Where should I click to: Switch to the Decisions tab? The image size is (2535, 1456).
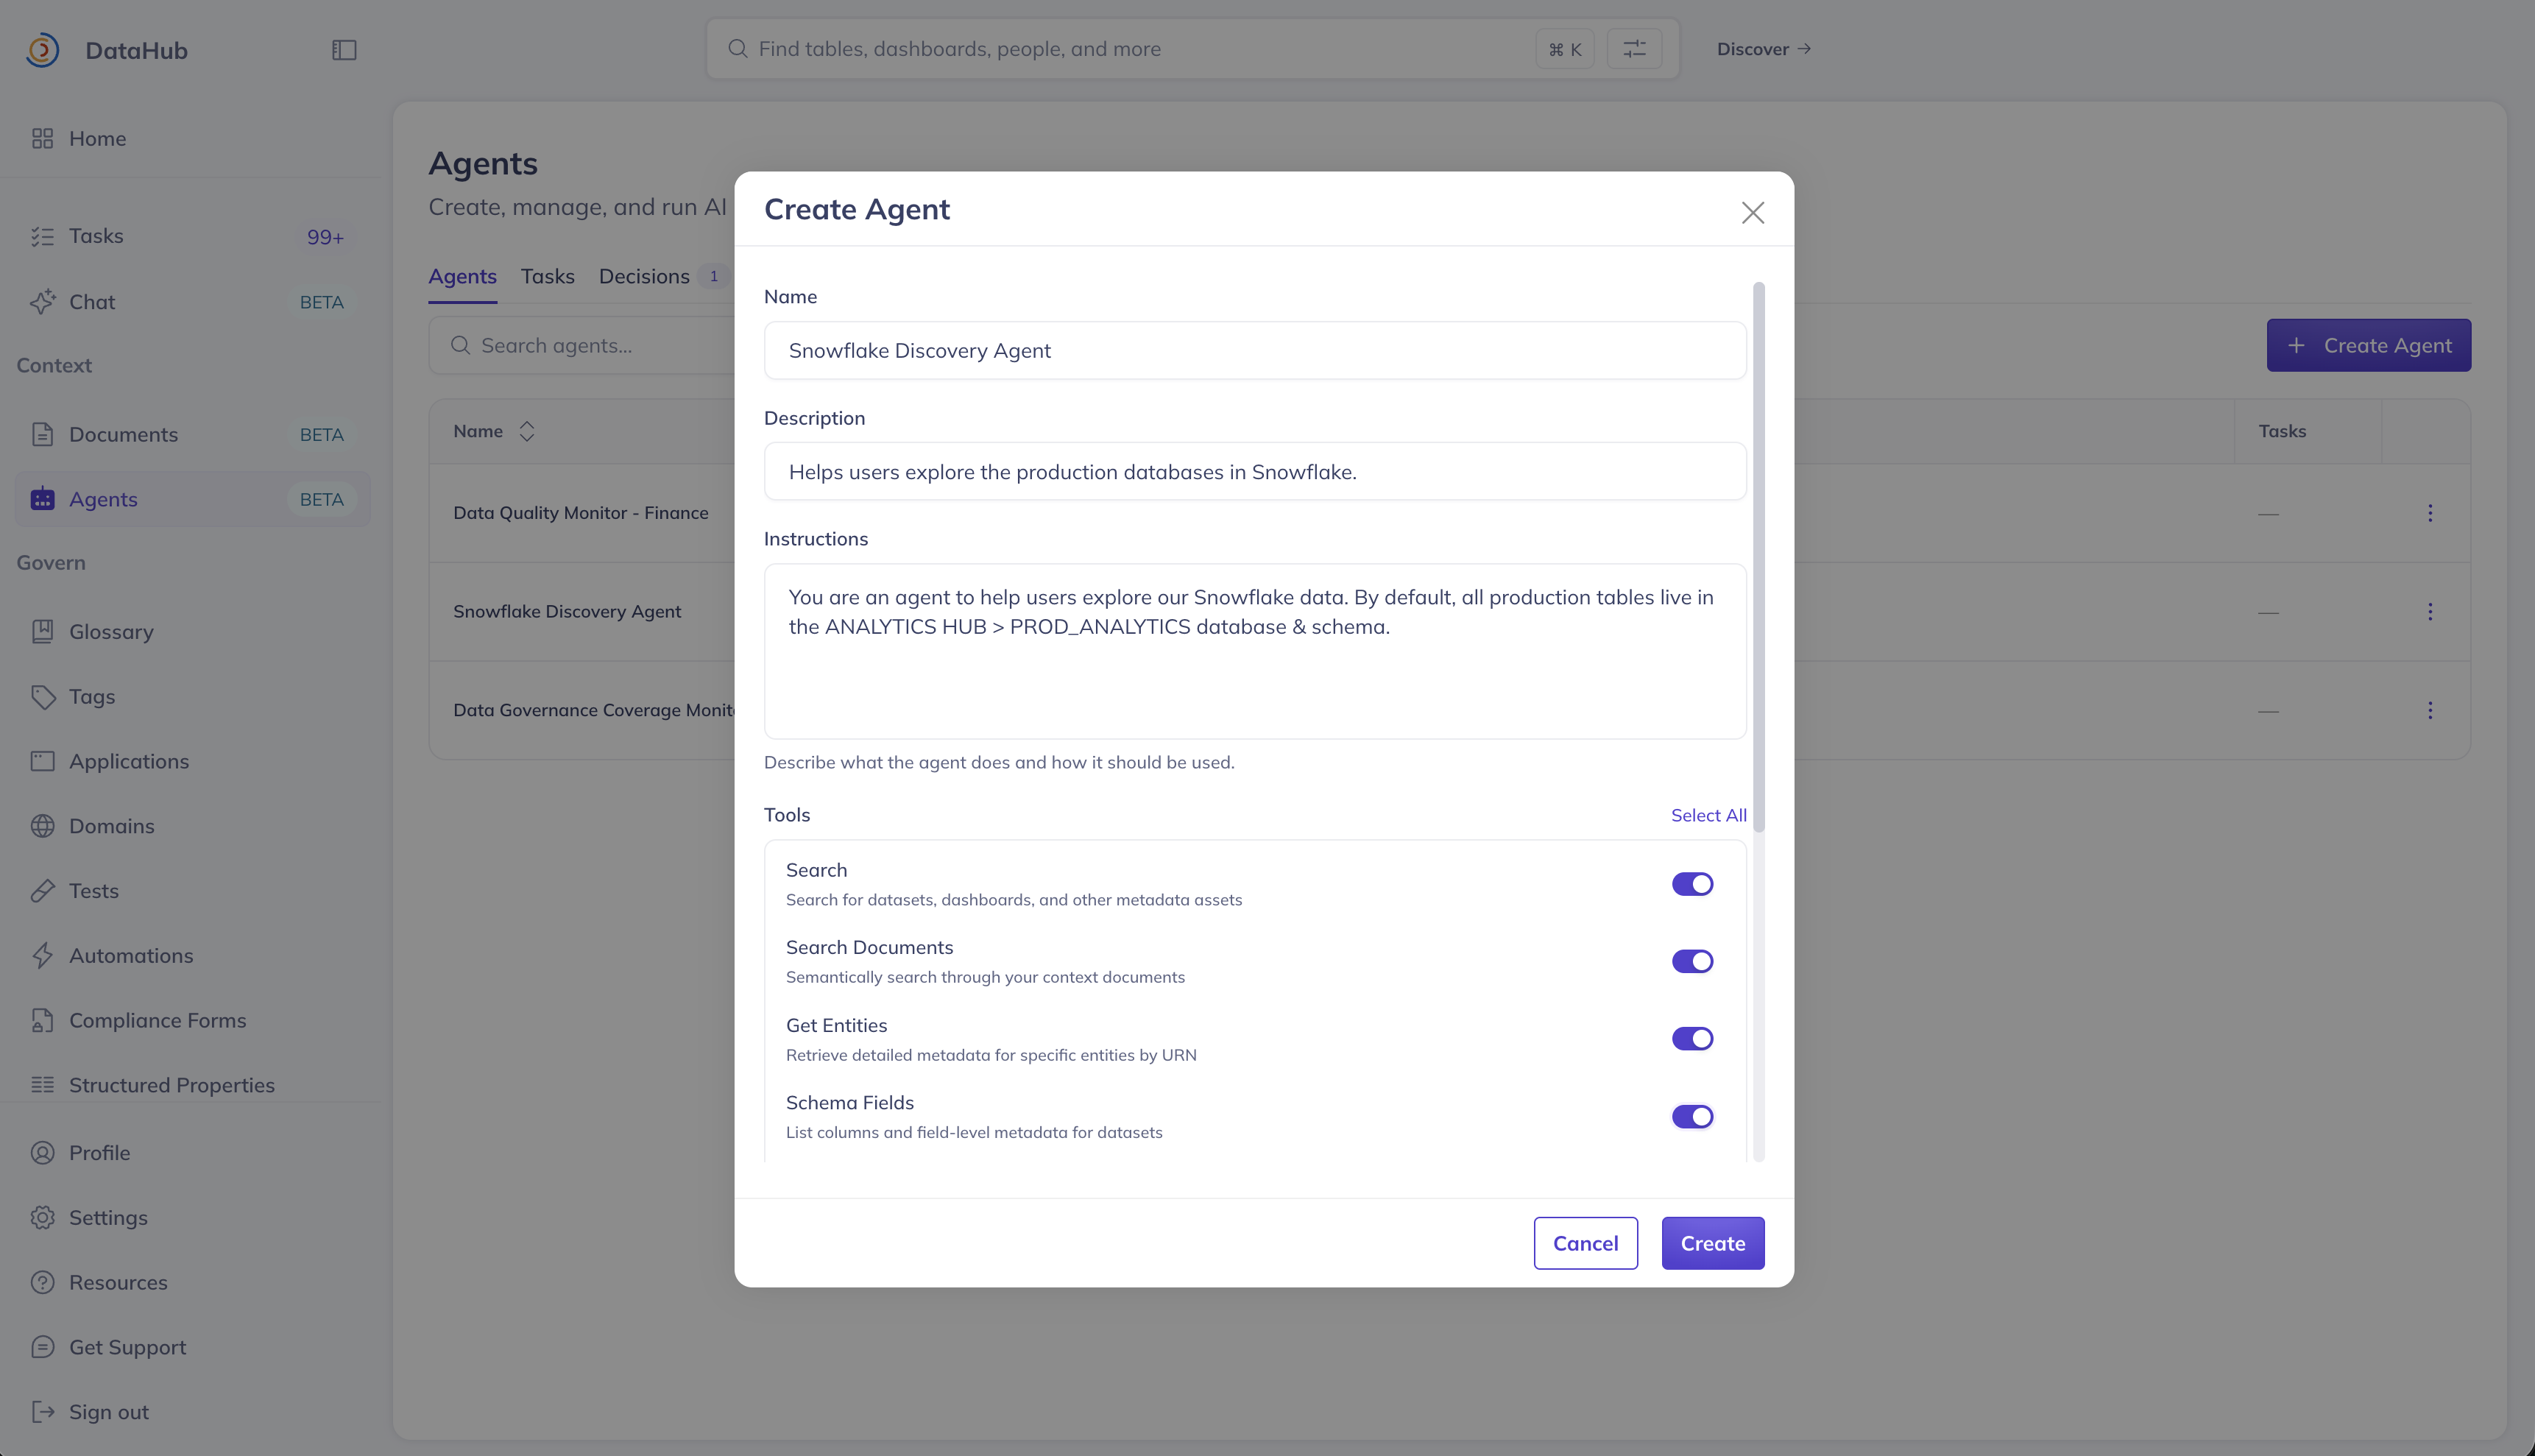click(x=644, y=276)
